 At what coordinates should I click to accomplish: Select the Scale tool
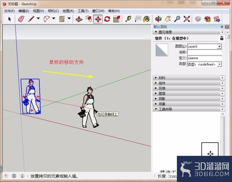(117, 19)
